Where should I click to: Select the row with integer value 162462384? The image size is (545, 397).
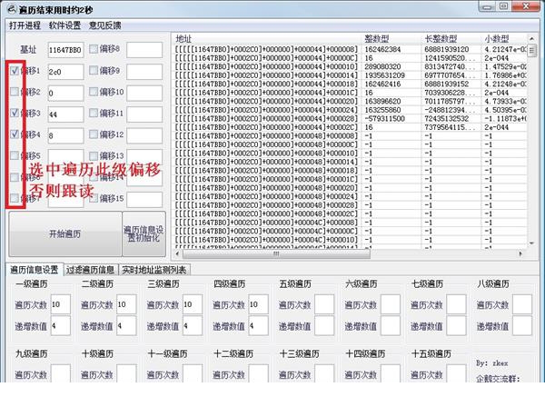click(x=350, y=49)
